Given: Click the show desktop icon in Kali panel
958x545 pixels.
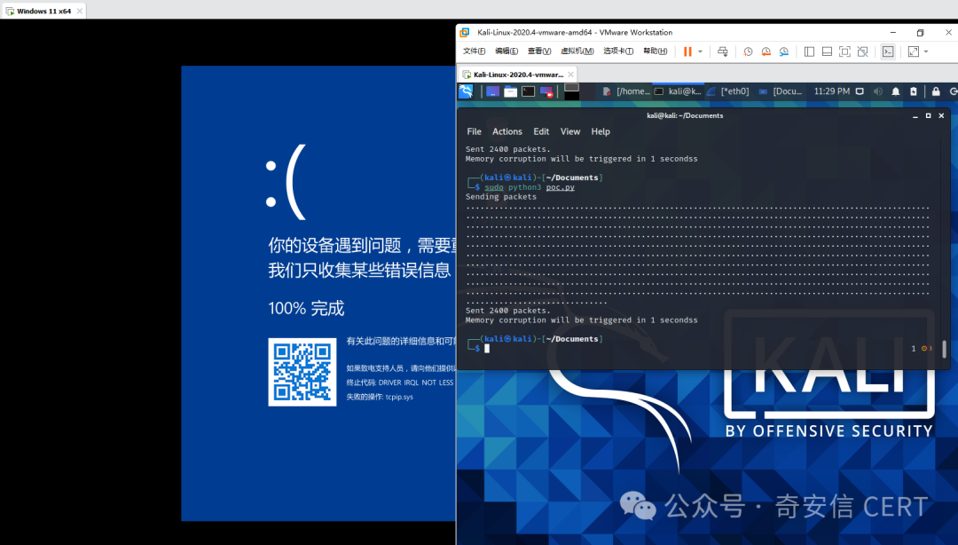Looking at the screenshot, I should pos(492,91).
